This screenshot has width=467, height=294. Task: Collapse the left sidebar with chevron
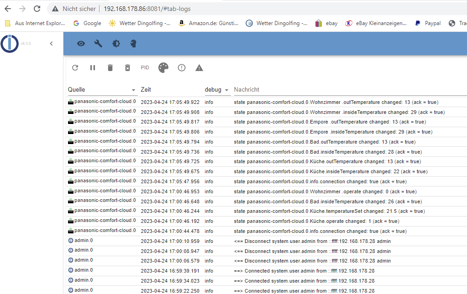click(51, 44)
